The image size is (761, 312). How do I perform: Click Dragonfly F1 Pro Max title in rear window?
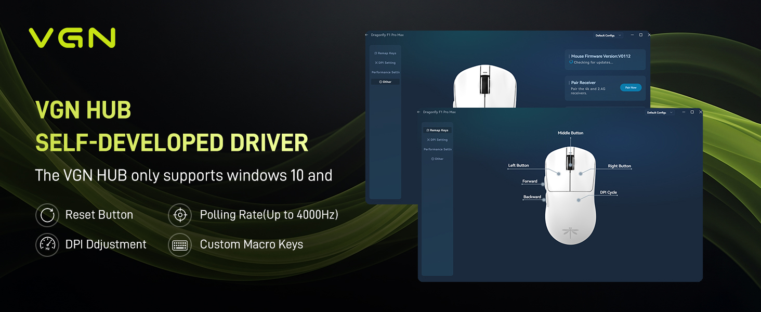pos(387,35)
